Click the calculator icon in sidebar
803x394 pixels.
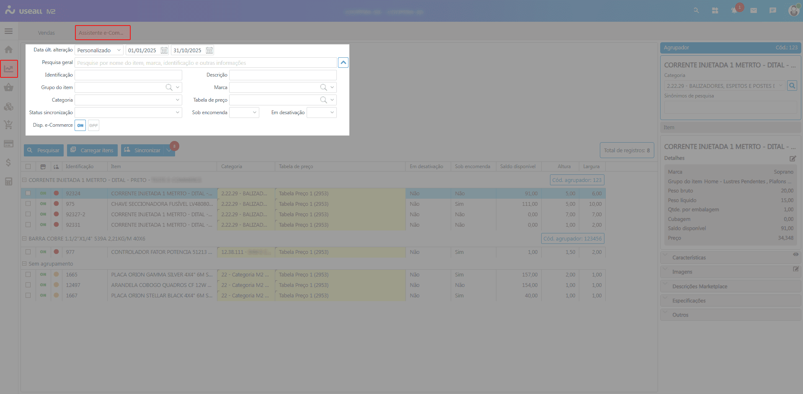click(8, 182)
